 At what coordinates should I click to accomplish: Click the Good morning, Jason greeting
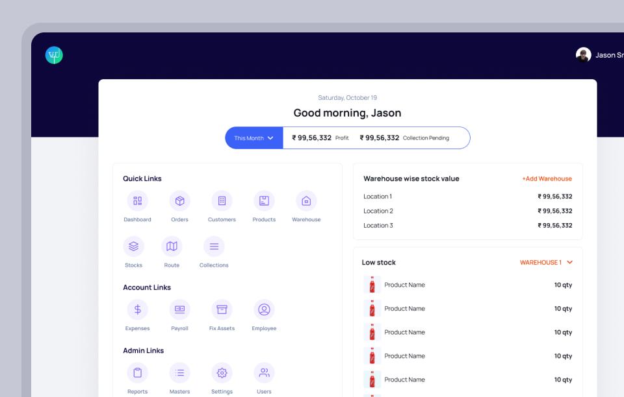pos(347,113)
